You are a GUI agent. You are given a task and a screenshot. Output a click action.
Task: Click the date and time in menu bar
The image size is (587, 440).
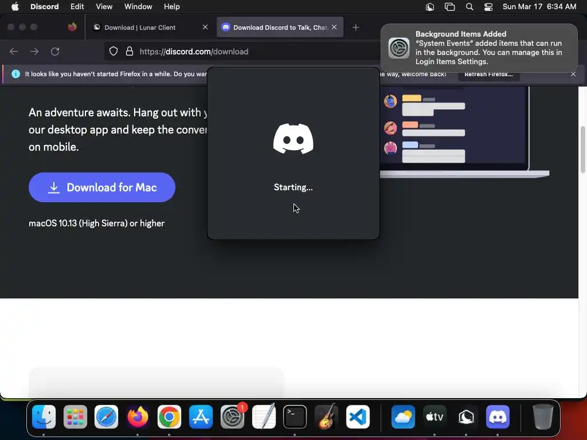(x=539, y=7)
